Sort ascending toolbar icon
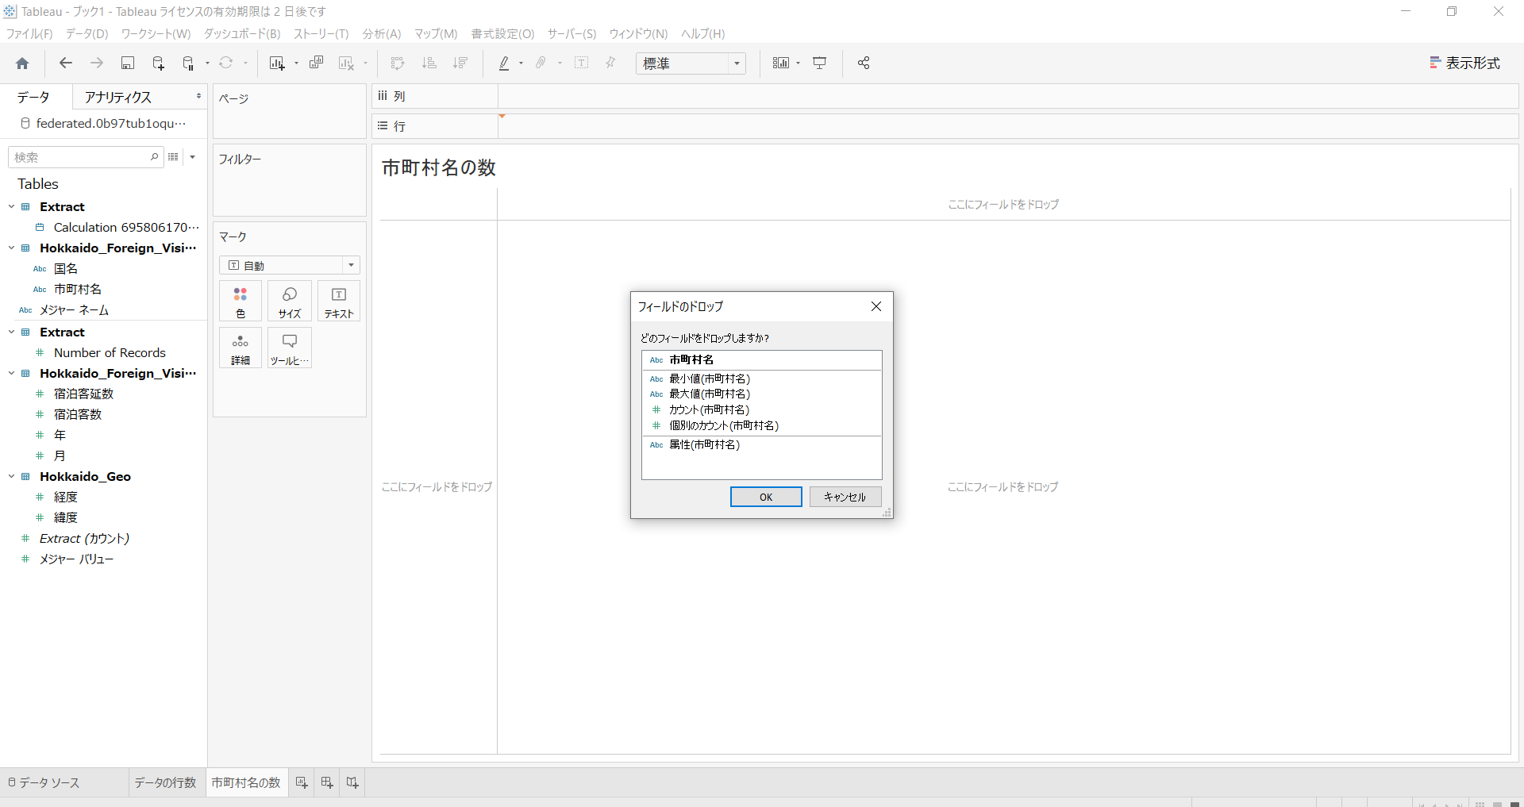This screenshot has width=1524, height=807. click(x=429, y=63)
